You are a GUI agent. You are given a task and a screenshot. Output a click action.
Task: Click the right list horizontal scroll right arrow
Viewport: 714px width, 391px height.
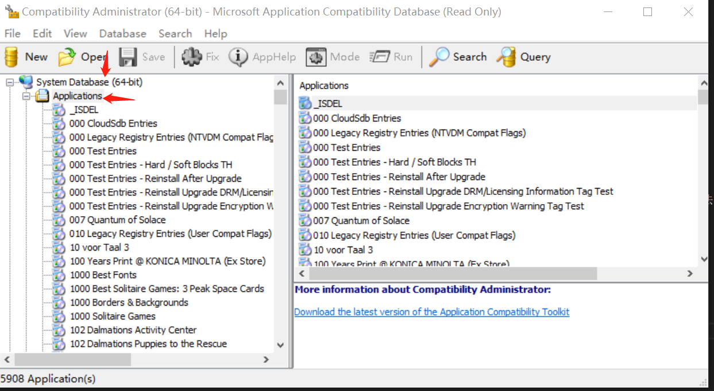pos(690,274)
